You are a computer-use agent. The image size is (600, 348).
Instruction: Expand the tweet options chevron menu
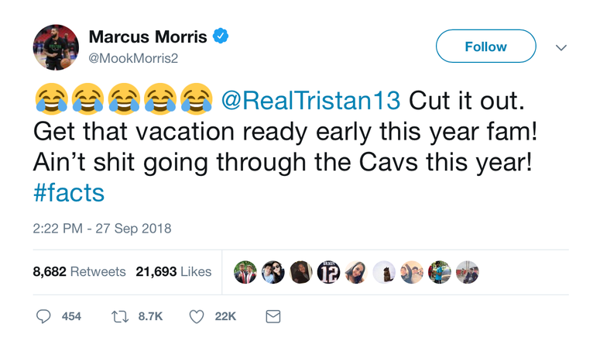pyautogui.click(x=561, y=47)
